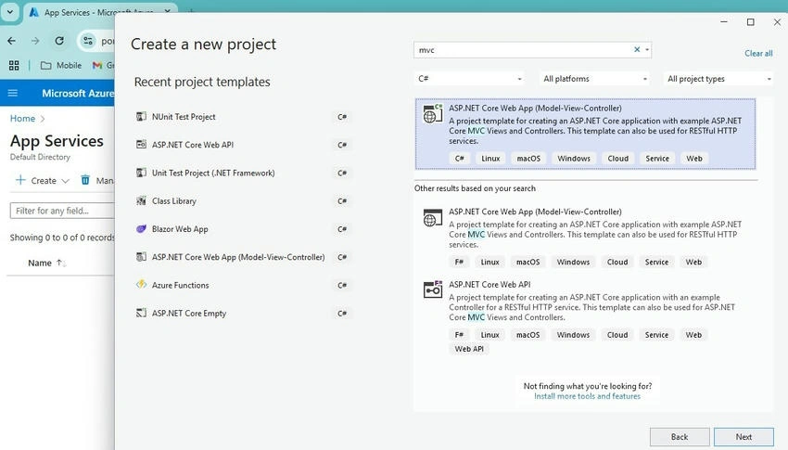Click the Cloud tag on selected C# template
Viewport: 788px width, 450px height.
pyautogui.click(x=617, y=159)
